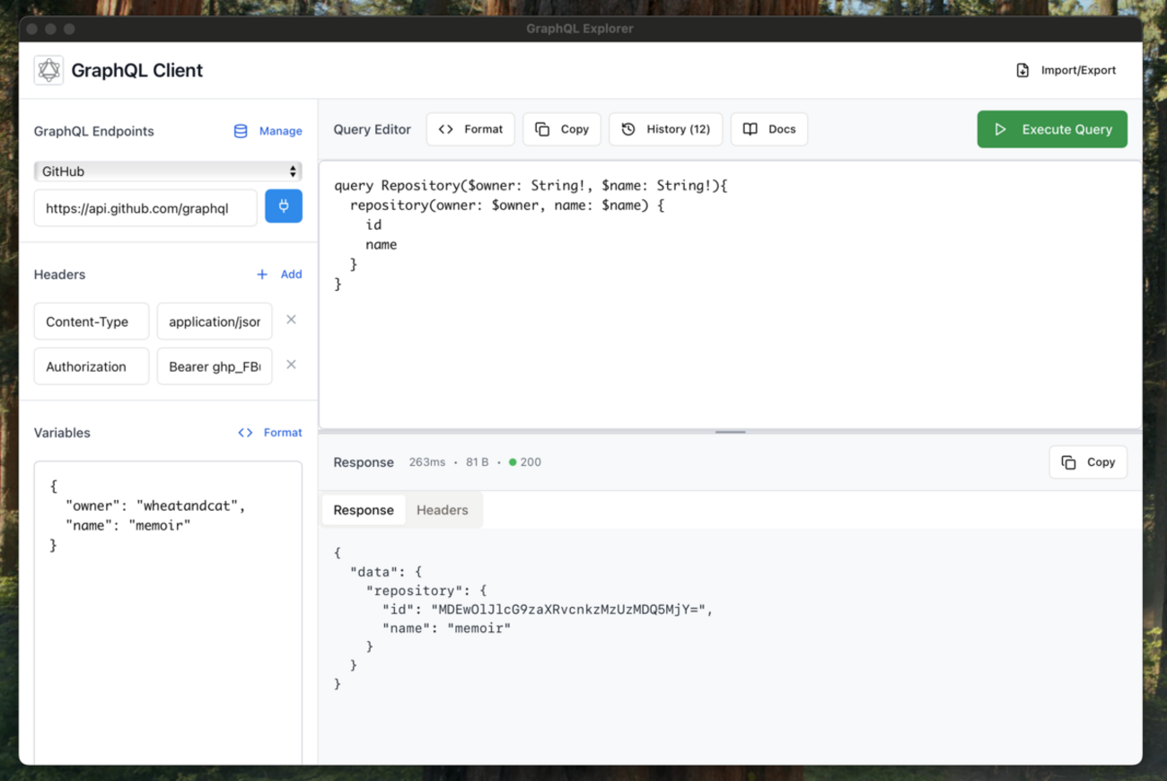Image resolution: width=1167 pixels, height=781 pixels.
Task: Open History (12)
Action: pyautogui.click(x=665, y=129)
